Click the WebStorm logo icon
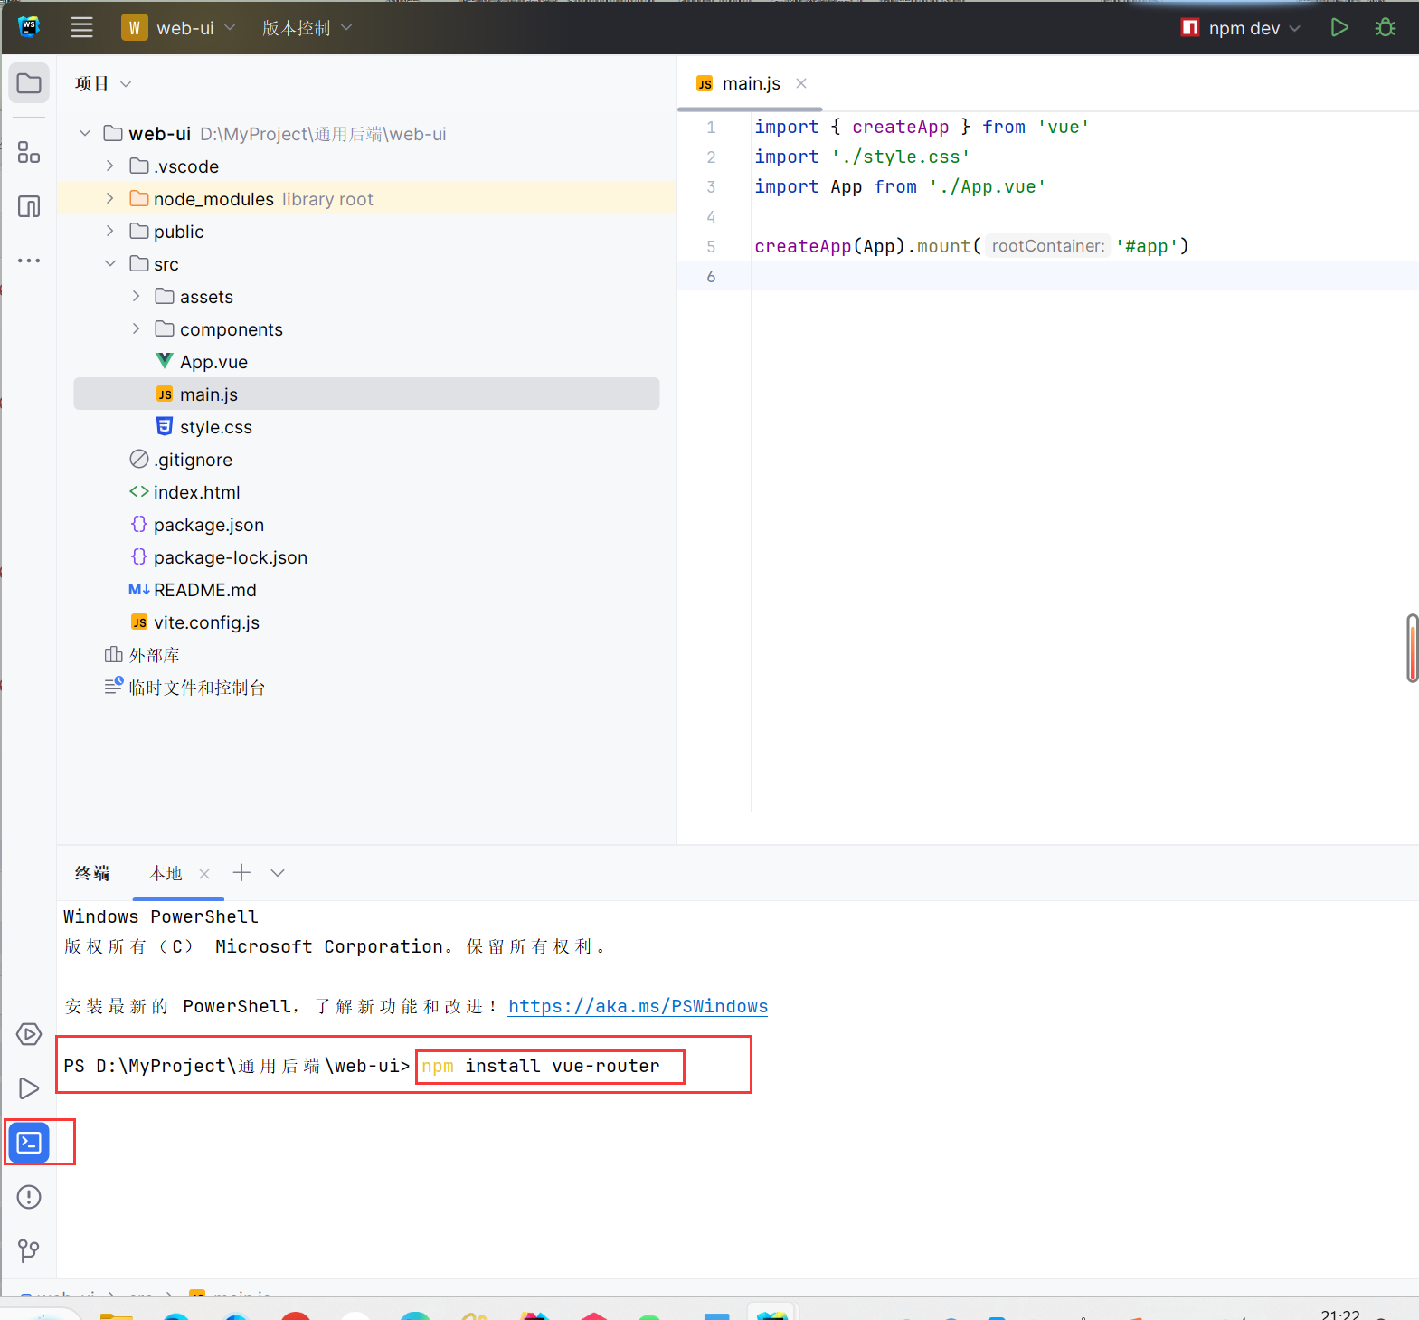 coord(29,27)
